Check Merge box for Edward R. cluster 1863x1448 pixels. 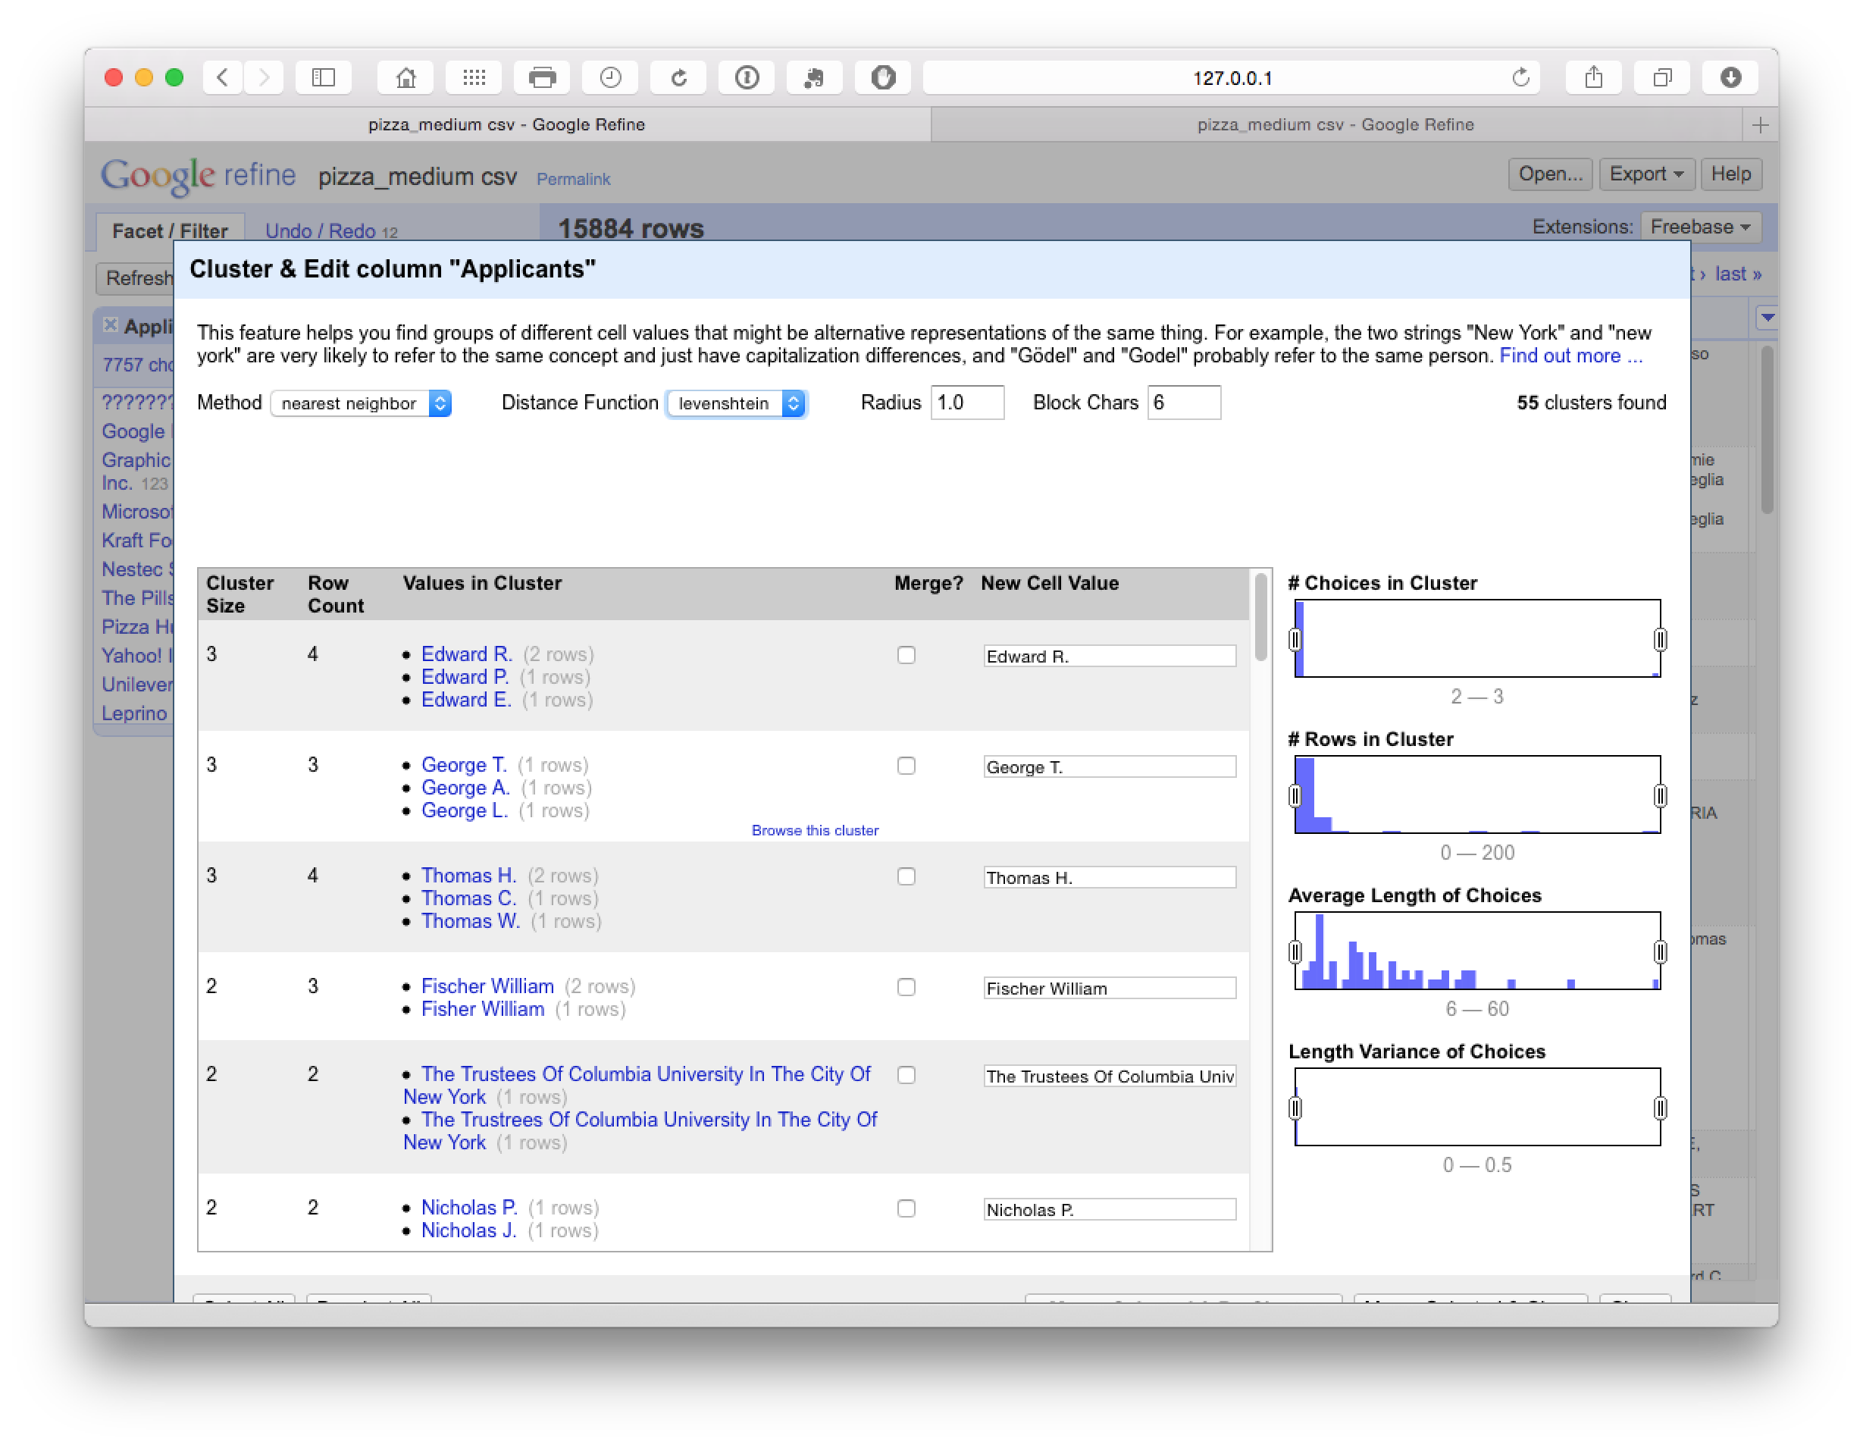coord(906,655)
